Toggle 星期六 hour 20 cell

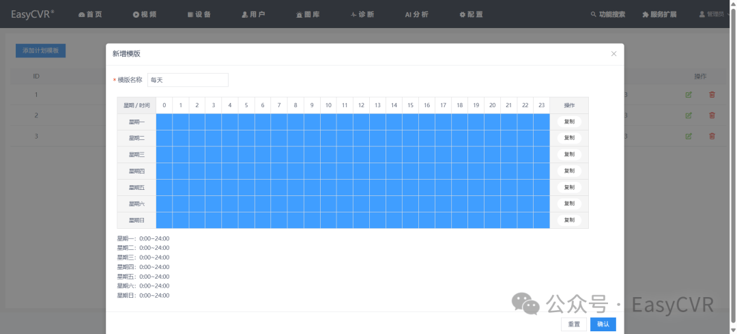[492, 204]
